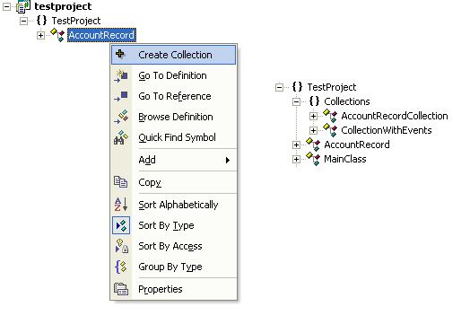Image resolution: width=470 pixels, height=324 pixels.
Task: Select the Collections namespace label
Action: pos(347,101)
